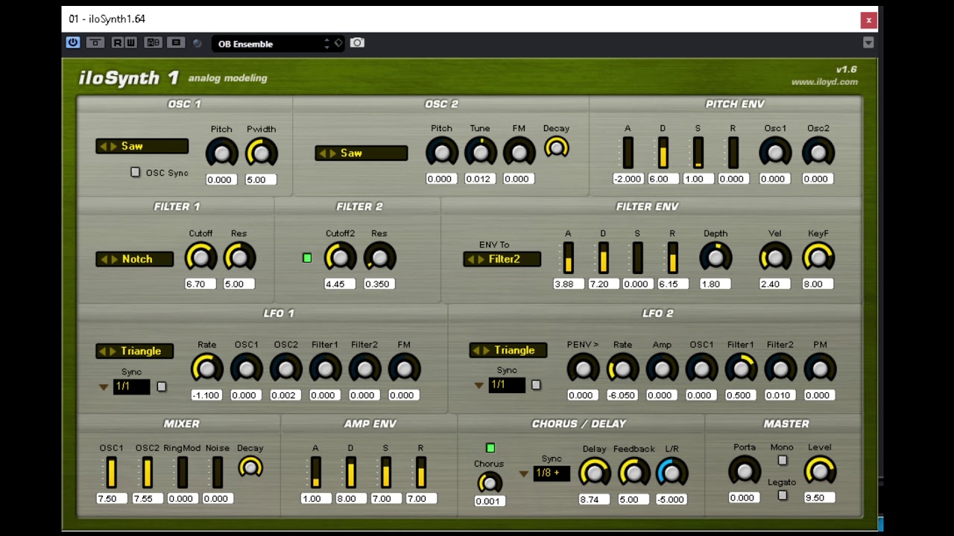The height and width of the screenshot is (536, 954).
Task: Toggle the plugin power bypass button
Action: click(x=73, y=42)
